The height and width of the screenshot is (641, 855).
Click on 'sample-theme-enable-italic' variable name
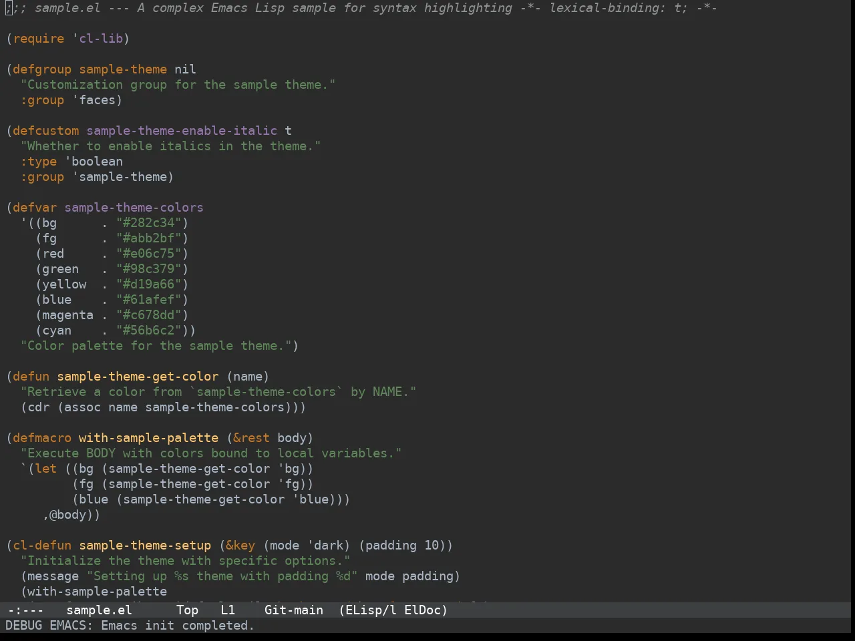pos(182,131)
